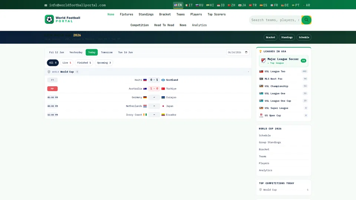The image size is (356, 200).
Task: Go to the News page
Action: click(183, 25)
